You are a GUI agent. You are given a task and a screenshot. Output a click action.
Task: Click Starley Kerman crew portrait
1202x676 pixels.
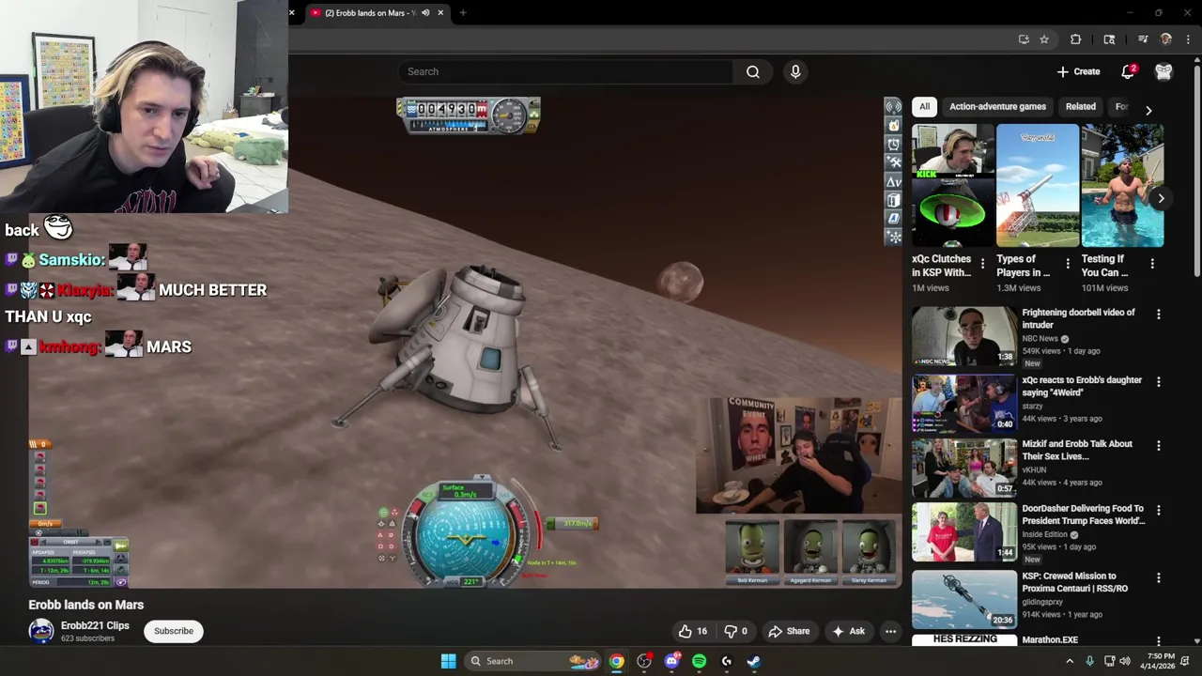[x=869, y=551]
